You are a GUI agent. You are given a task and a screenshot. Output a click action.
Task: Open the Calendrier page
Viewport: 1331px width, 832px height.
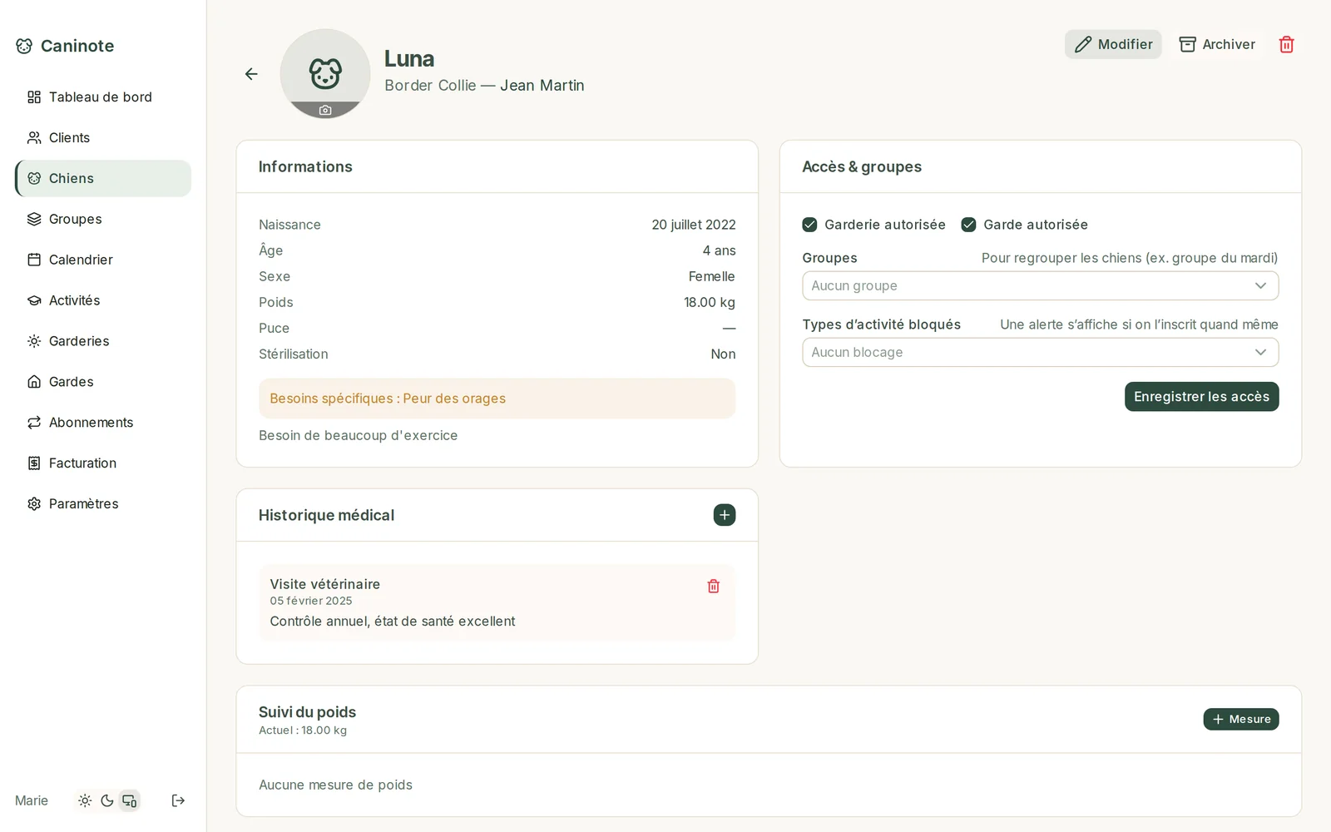pyautogui.click(x=103, y=260)
